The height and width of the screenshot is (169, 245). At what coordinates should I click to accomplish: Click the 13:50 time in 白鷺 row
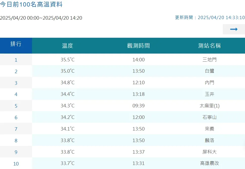[139, 71]
